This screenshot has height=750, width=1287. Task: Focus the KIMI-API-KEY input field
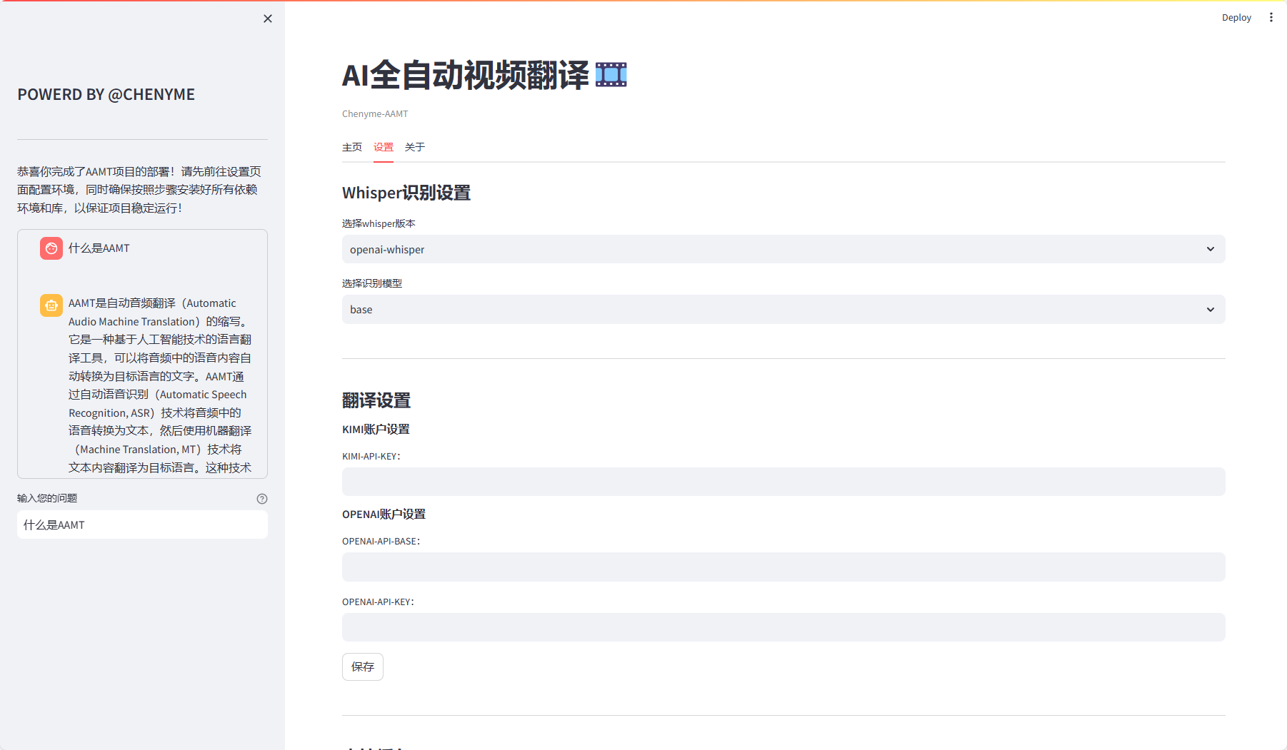783,482
